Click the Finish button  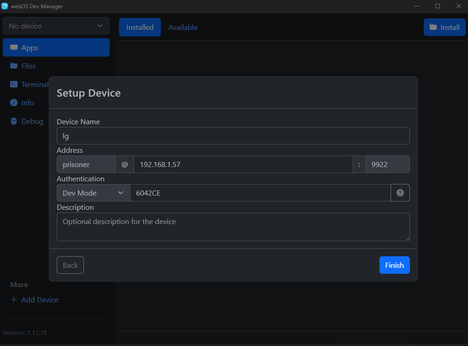(x=394, y=265)
